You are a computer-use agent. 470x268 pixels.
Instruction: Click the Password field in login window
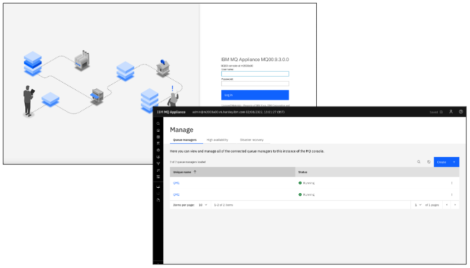click(255, 83)
